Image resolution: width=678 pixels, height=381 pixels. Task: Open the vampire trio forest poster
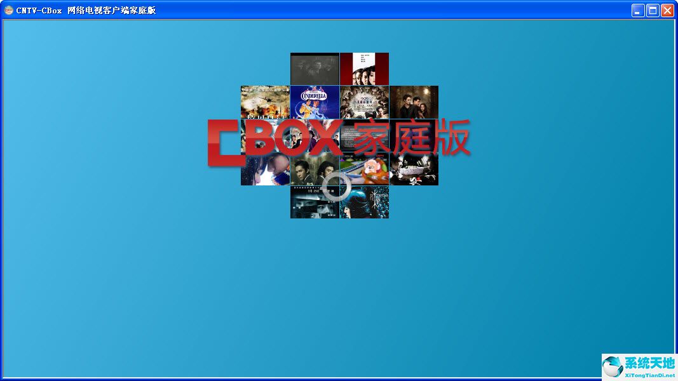tap(414, 100)
